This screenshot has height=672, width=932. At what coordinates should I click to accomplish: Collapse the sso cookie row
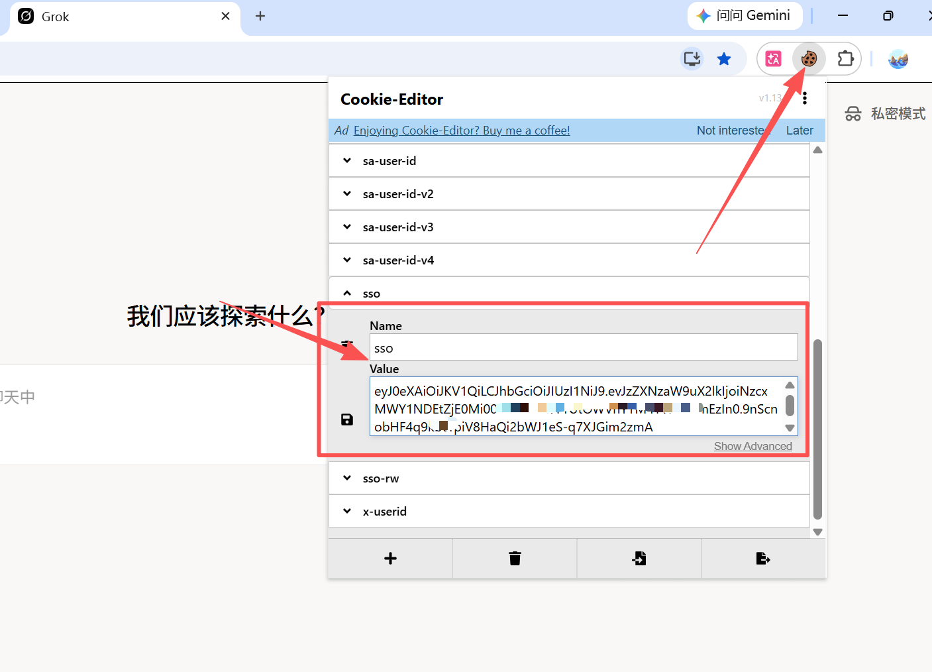tap(569, 294)
